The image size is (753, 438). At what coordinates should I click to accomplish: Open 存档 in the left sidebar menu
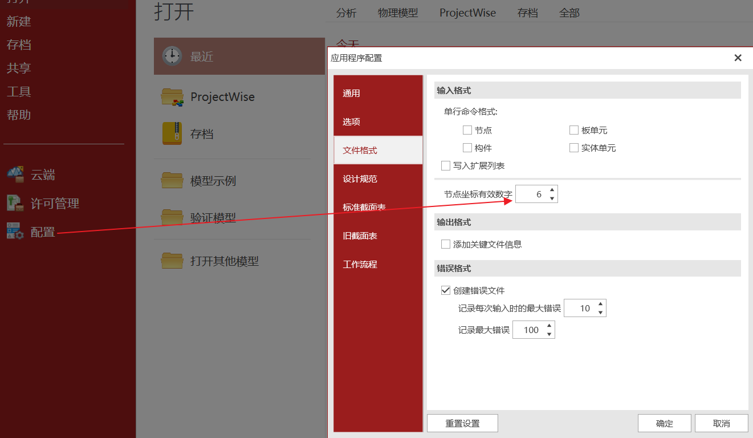click(x=19, y=45)
